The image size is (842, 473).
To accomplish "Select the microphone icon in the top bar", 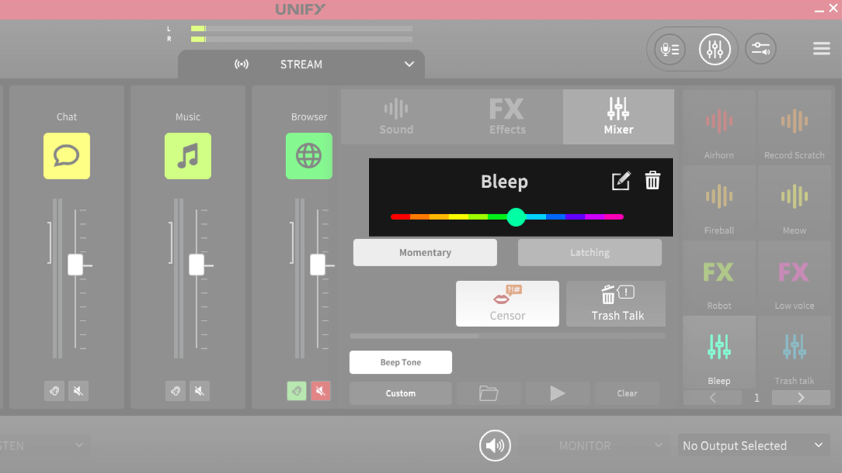I will pos(668,49).
